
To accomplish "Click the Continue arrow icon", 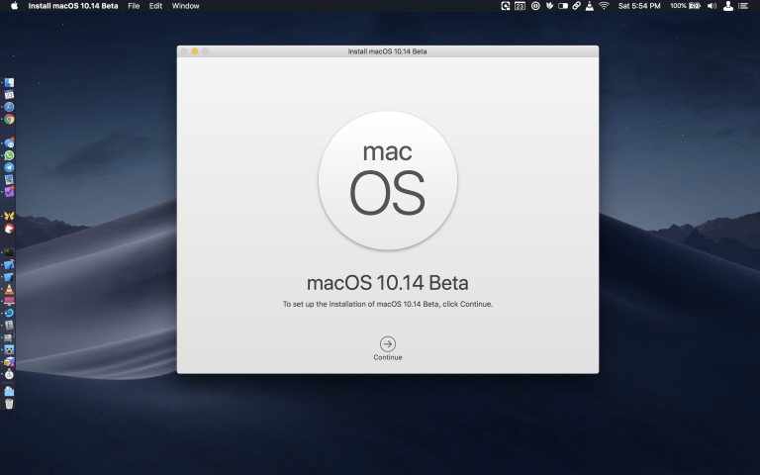I will [388, 343].
